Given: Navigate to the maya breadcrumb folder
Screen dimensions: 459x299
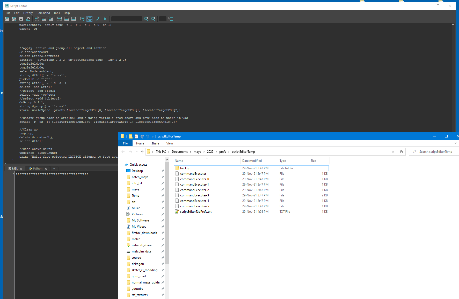Looking at the screenshot, I should (x=197, y=152).
